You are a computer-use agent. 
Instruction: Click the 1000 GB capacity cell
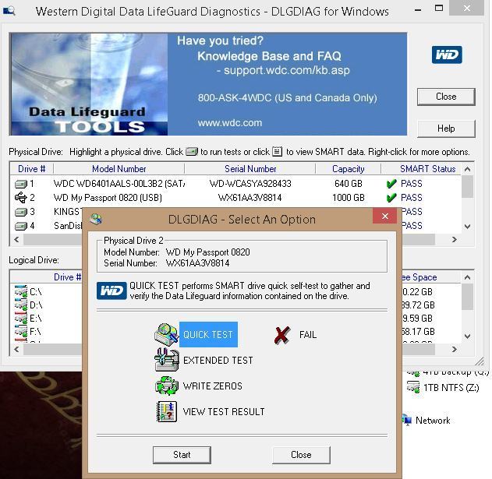pos(349,198)
